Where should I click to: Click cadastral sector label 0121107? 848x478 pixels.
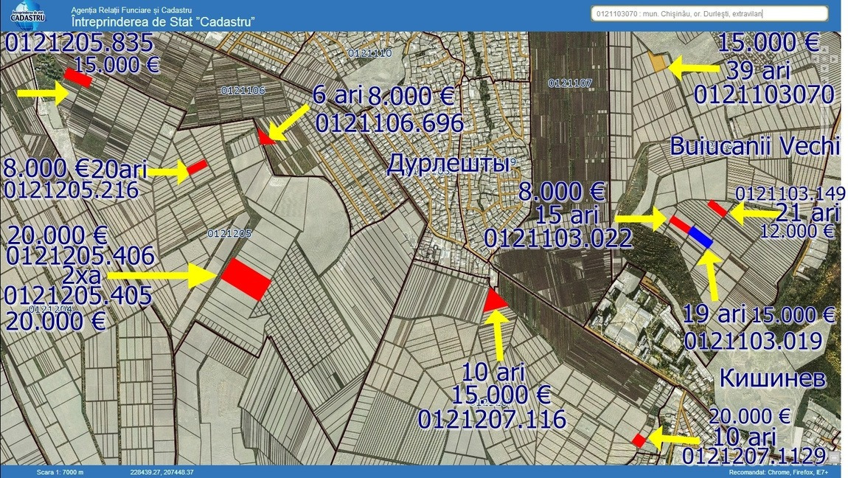(x=570, y=83)
